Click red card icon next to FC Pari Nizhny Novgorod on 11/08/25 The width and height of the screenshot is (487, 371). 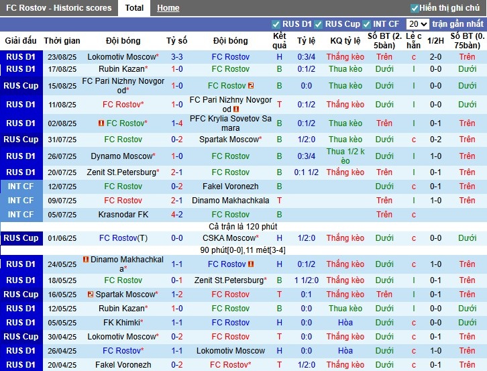(x=236, y=109)
